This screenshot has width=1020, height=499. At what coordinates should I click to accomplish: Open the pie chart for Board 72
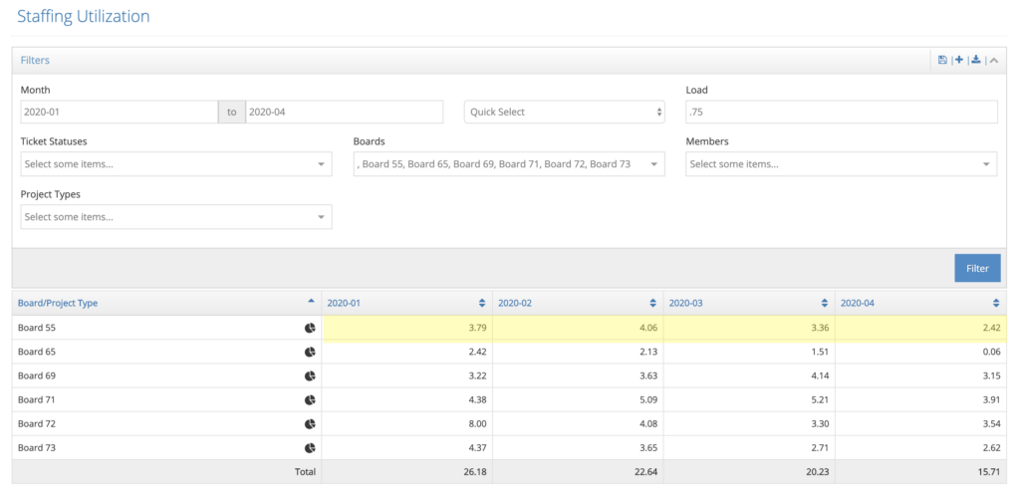tap(310, 423)
